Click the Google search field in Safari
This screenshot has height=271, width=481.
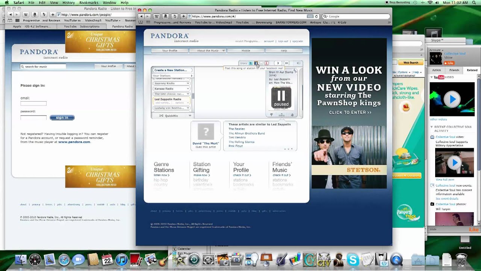pyautogui.click(x=355, y=16)
